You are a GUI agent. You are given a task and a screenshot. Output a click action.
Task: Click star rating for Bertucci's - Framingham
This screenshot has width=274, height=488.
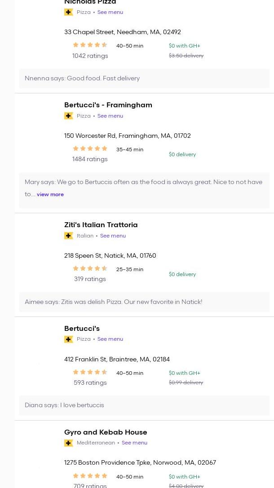[x=90, y=149]
